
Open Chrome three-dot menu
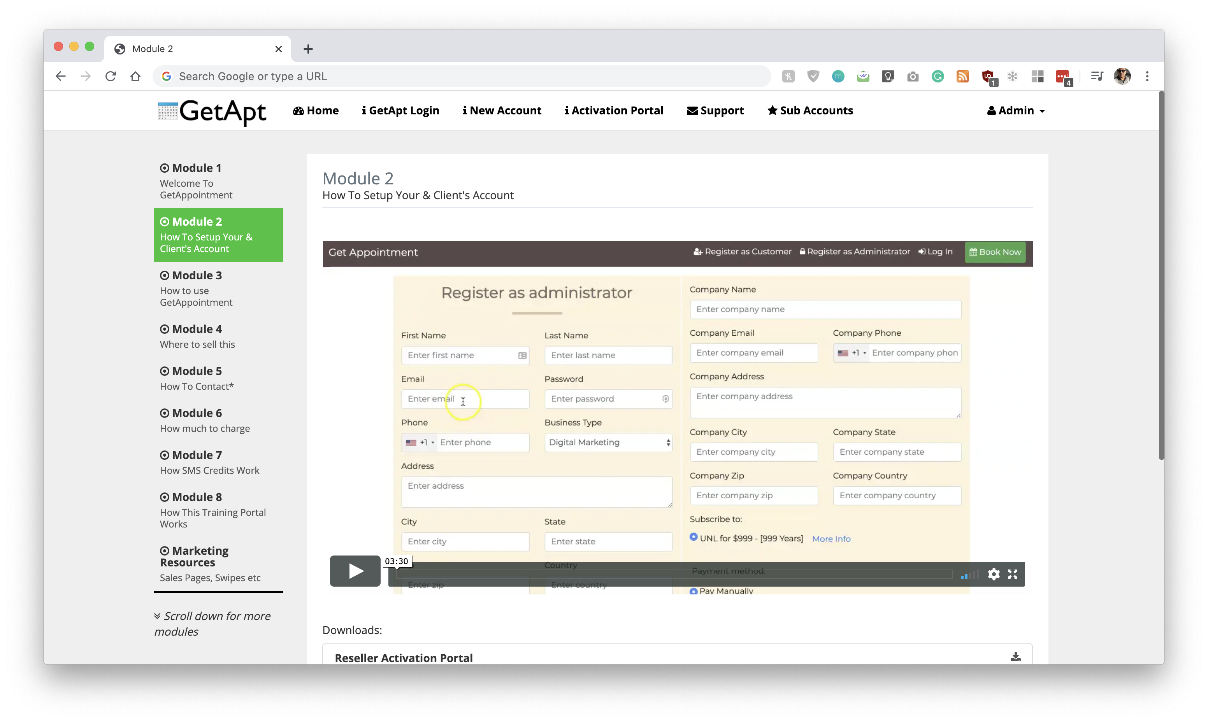tap(1147, 76)
